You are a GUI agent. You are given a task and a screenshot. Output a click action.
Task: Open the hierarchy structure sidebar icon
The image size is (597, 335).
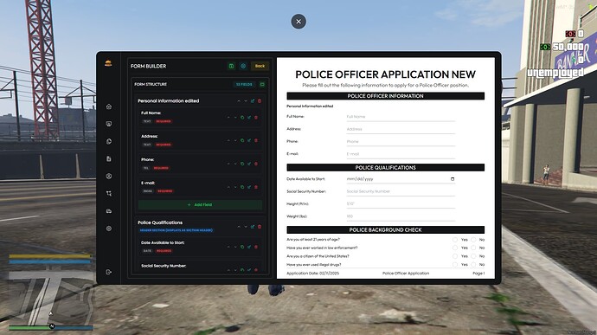(109, 194)
